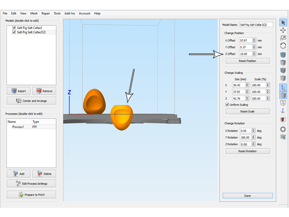Click Prepare to Print! button
Viewport: 289px width, 217px height.
coord(31,195)
